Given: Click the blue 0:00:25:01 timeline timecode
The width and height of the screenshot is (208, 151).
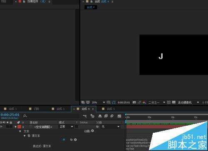Looking at the screenshot, I should click(10, 114).
